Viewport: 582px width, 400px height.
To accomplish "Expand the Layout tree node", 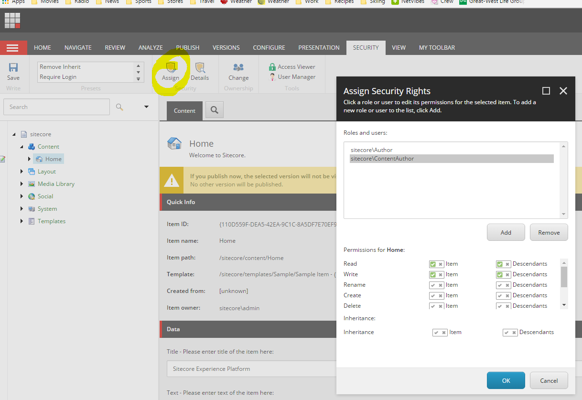I will (x=22, y=172).
